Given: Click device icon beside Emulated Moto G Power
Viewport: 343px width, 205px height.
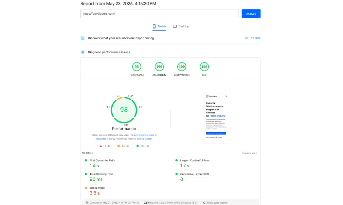Looking at the screenshot, I should pos(146,203).
